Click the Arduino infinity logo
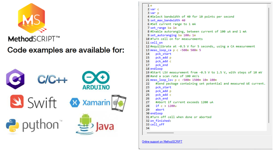This screenshot has height=152, width=276. pos(96,77)
